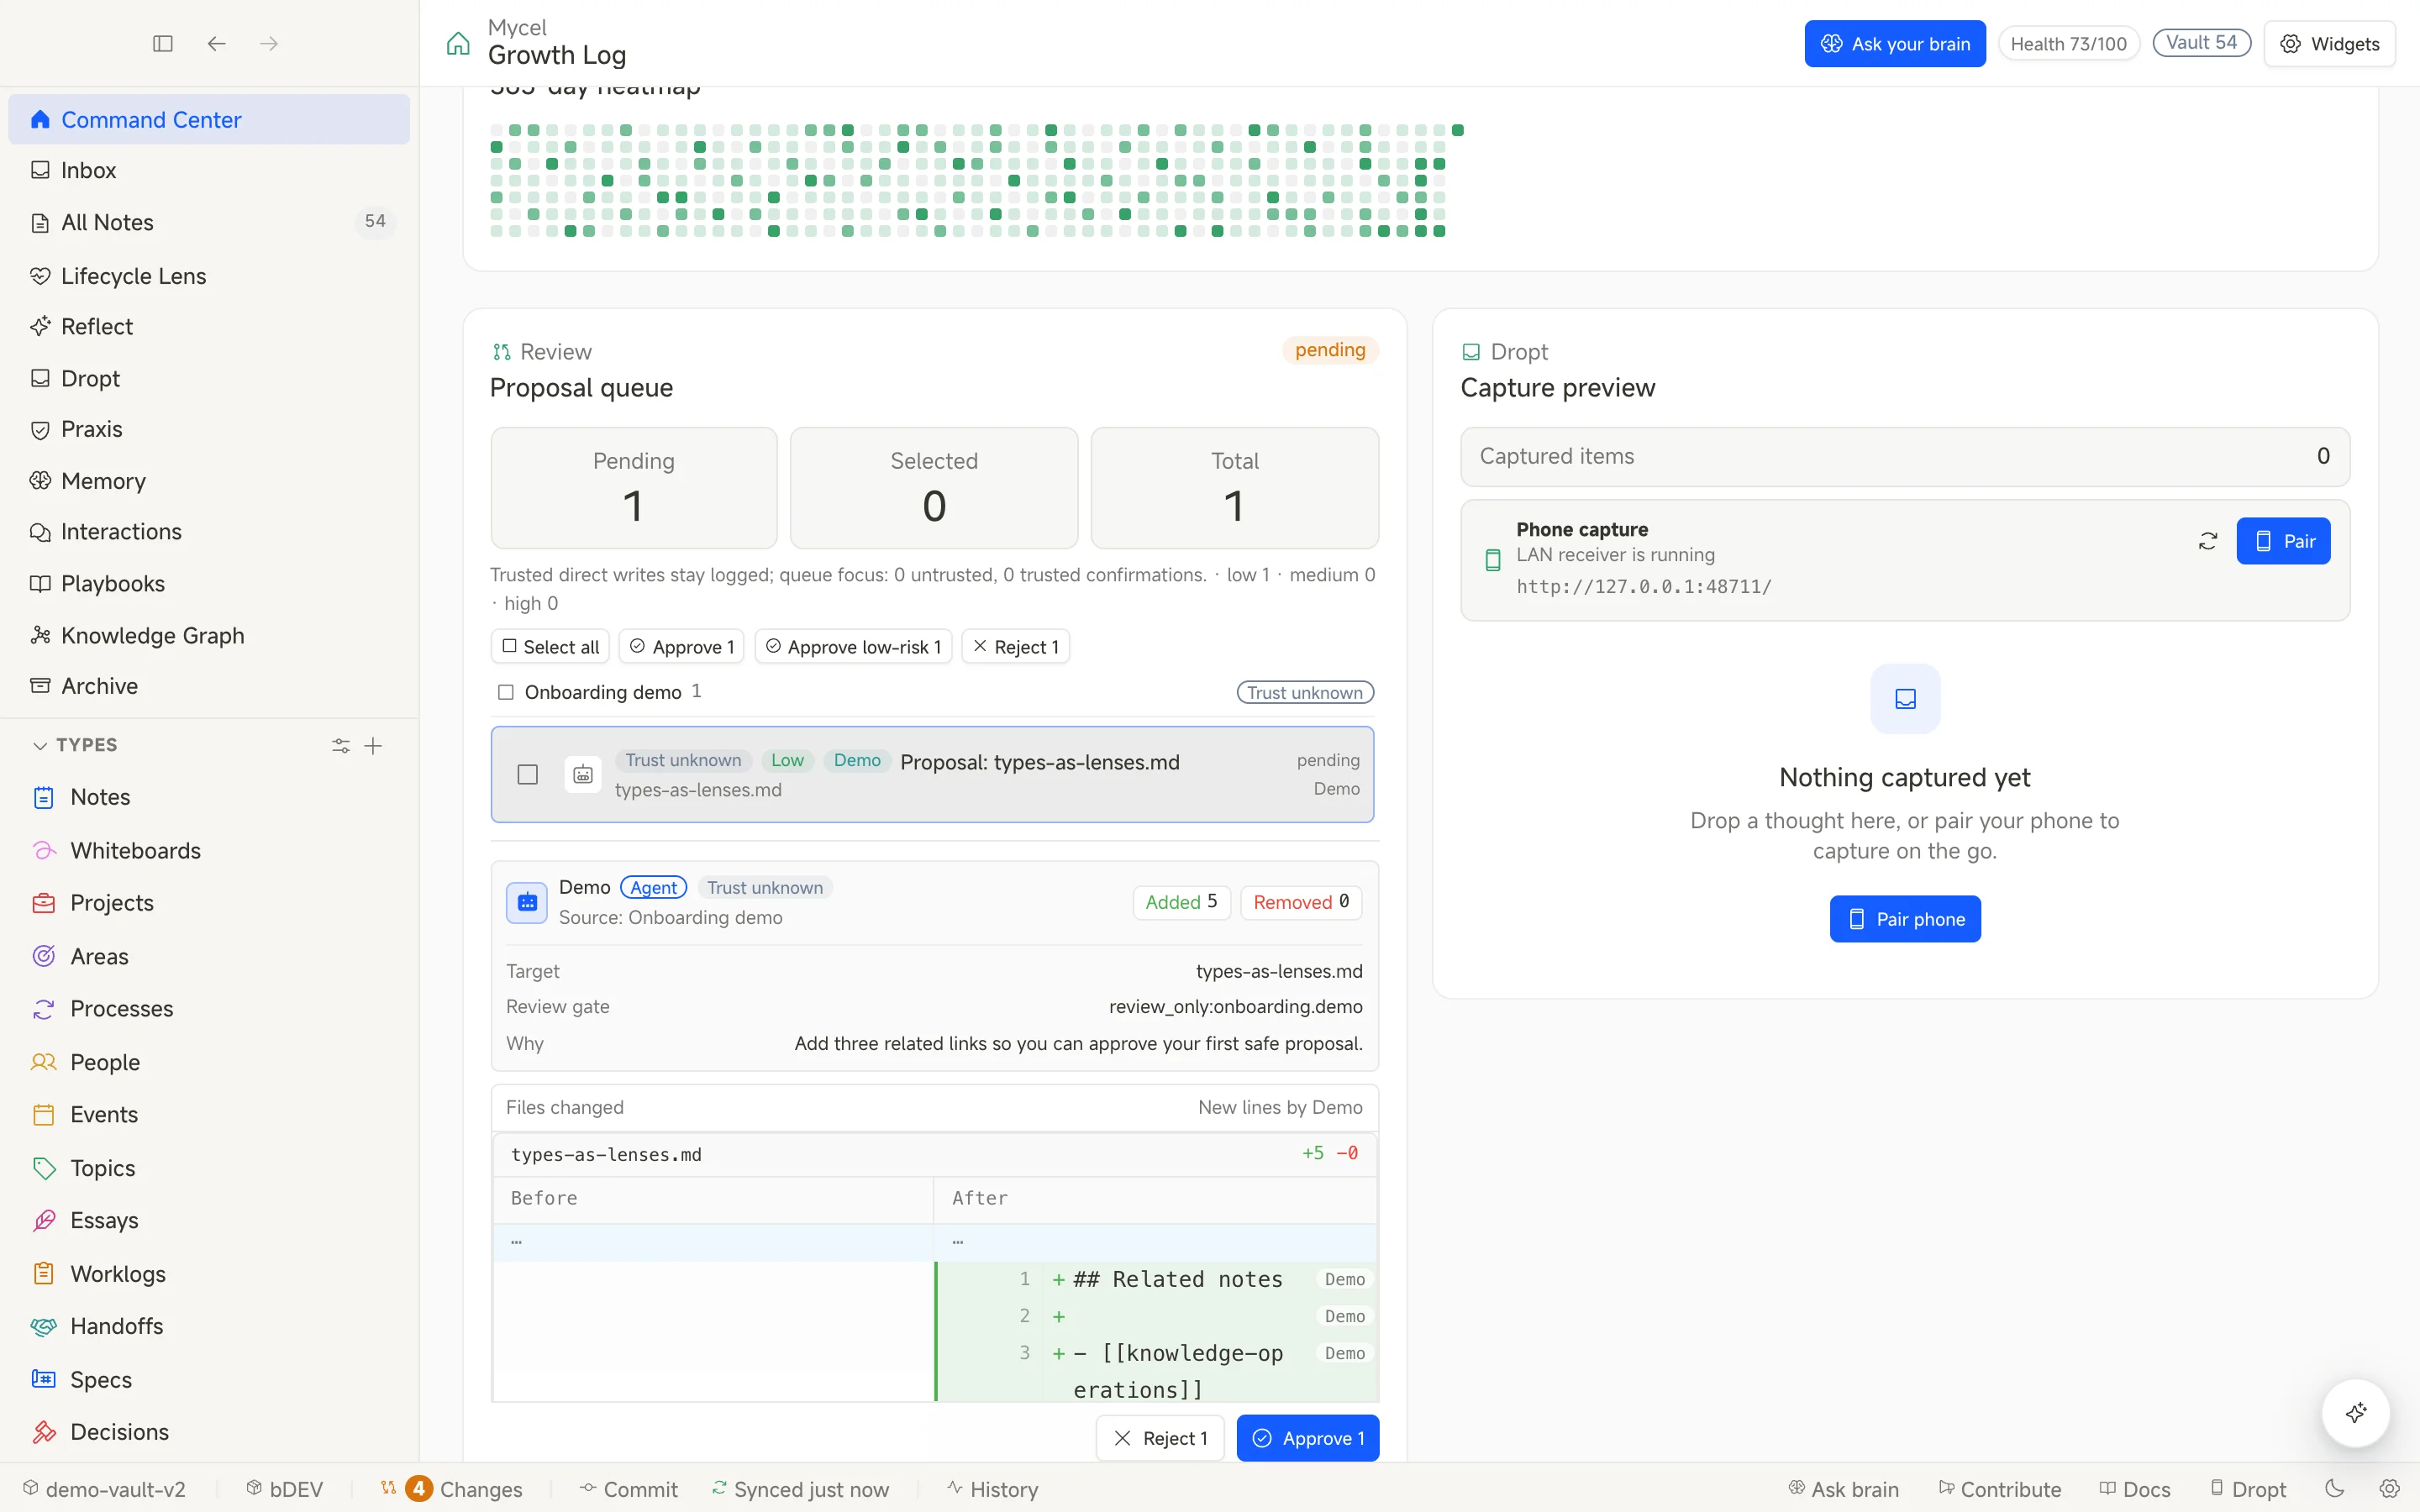Open Docs link in status bar
2420x1512 pixels.
point(2134,1488)
